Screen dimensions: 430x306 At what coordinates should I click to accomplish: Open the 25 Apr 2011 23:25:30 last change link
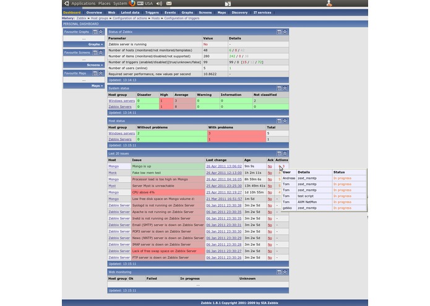224,186
